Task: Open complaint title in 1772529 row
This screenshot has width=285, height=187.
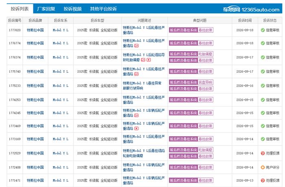Action: 144,153
